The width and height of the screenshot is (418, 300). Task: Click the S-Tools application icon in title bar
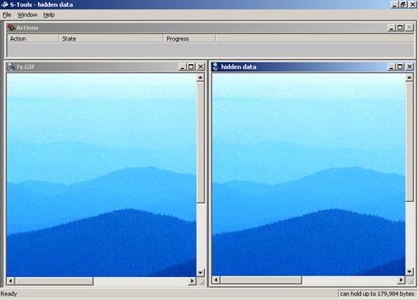pos(5,5)
